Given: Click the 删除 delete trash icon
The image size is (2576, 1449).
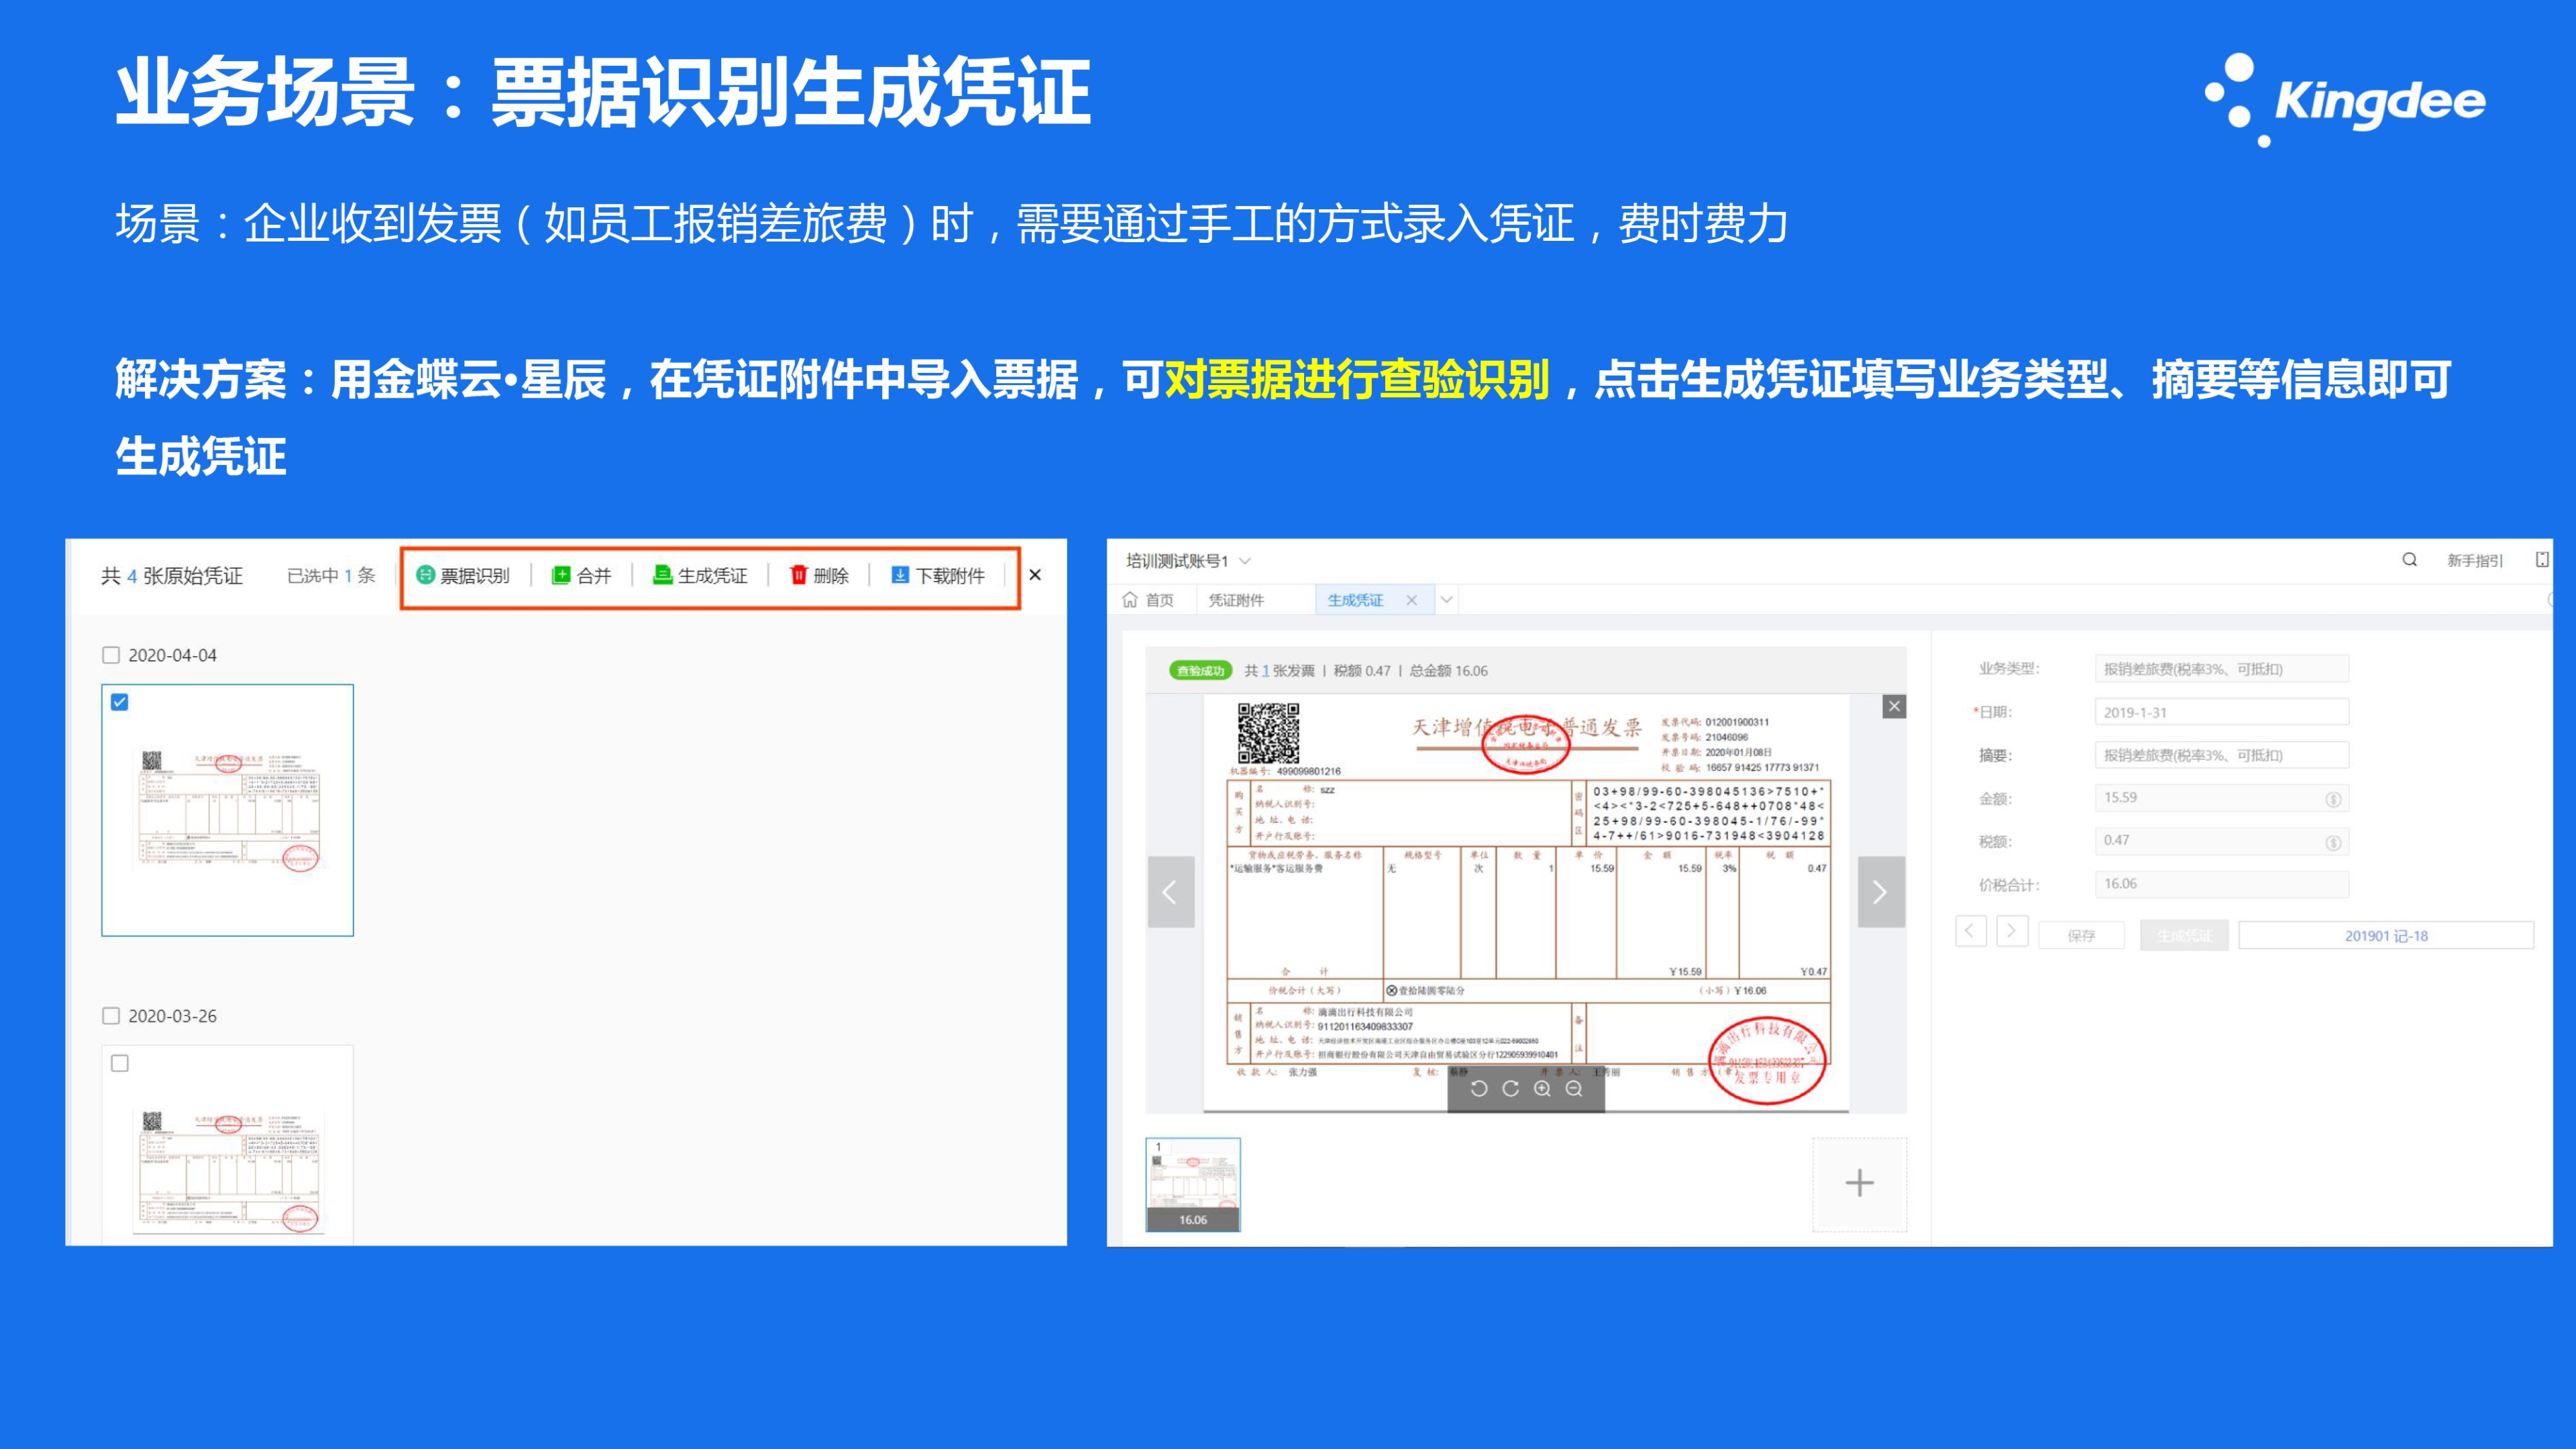Looking at the screenshot, I should tap(798, 575).
